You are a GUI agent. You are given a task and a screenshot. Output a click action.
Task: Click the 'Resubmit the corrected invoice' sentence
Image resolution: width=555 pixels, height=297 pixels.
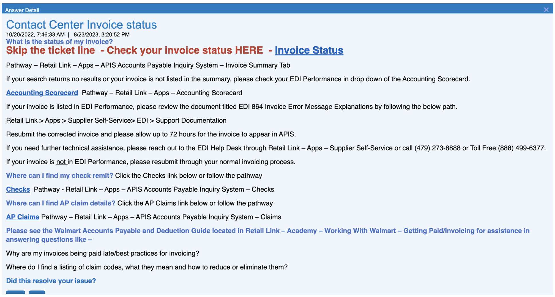[151, 134]
